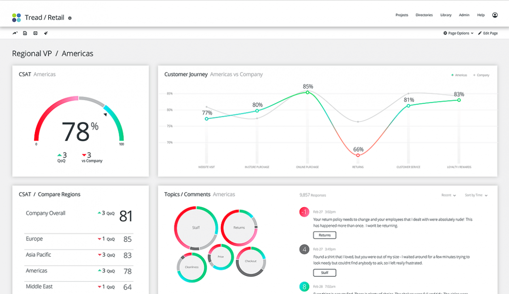The height and width of the screenshot is (294, 509).
Task: Select the Staff topic bubble
Action: [x=195, y=227]
